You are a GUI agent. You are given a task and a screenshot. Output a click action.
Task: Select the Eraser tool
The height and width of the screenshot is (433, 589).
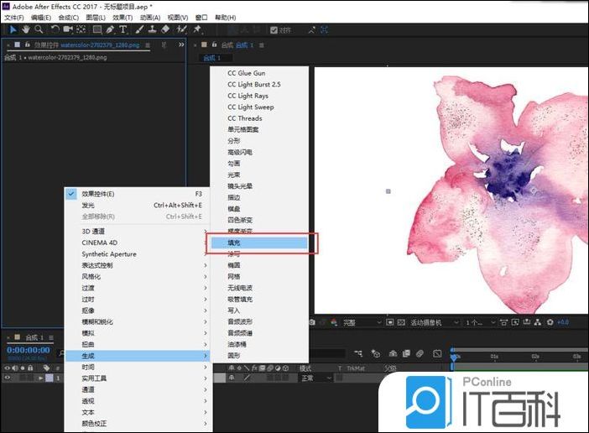point(165,29)
